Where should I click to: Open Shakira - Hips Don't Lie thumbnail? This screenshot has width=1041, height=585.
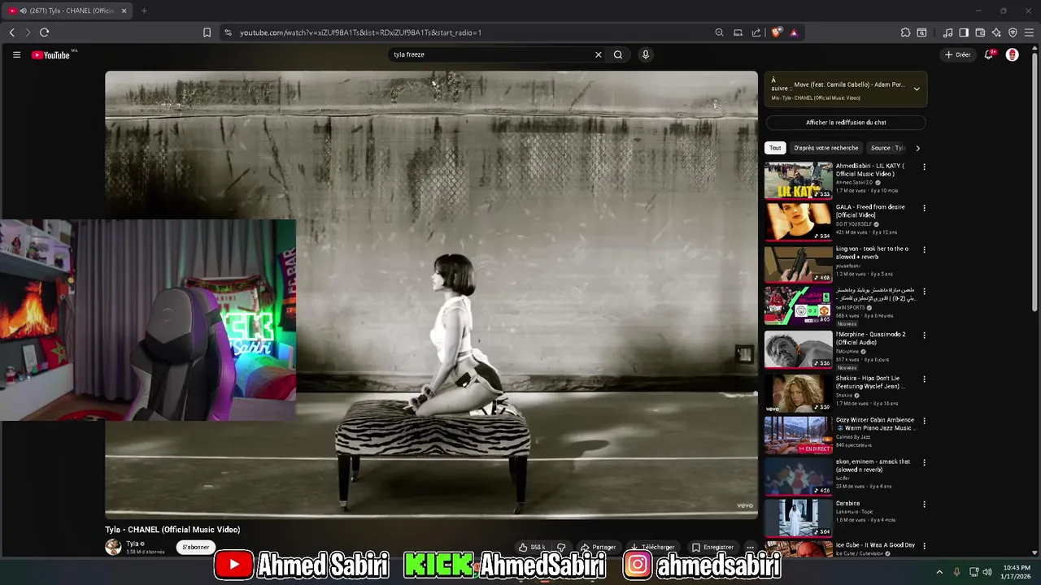pos(799,392)
